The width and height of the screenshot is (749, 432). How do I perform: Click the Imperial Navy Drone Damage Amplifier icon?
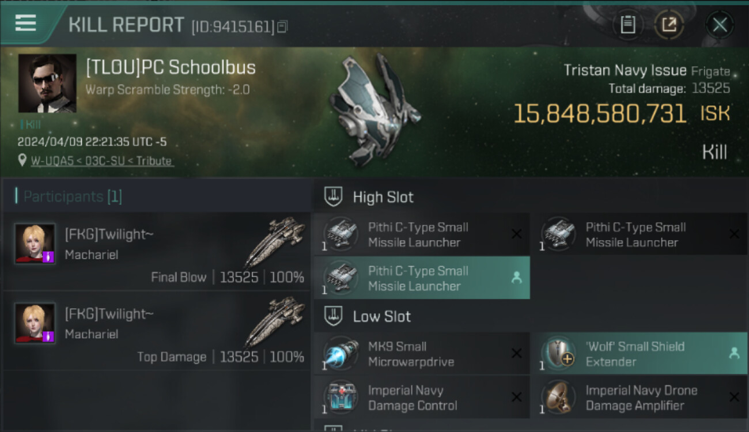(558, 398)
